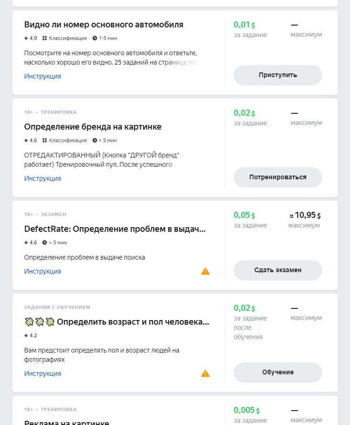Open Инструкция link for car number task
Viewport: 350px width, 425px height.
coord(43,76)
